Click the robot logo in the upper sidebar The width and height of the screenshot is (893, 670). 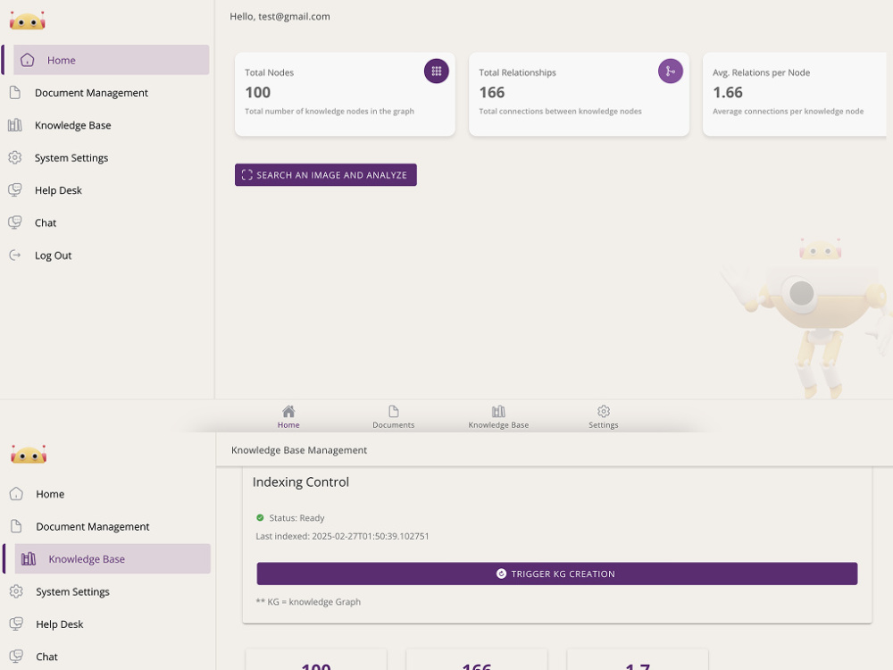(x=28, y=21)
